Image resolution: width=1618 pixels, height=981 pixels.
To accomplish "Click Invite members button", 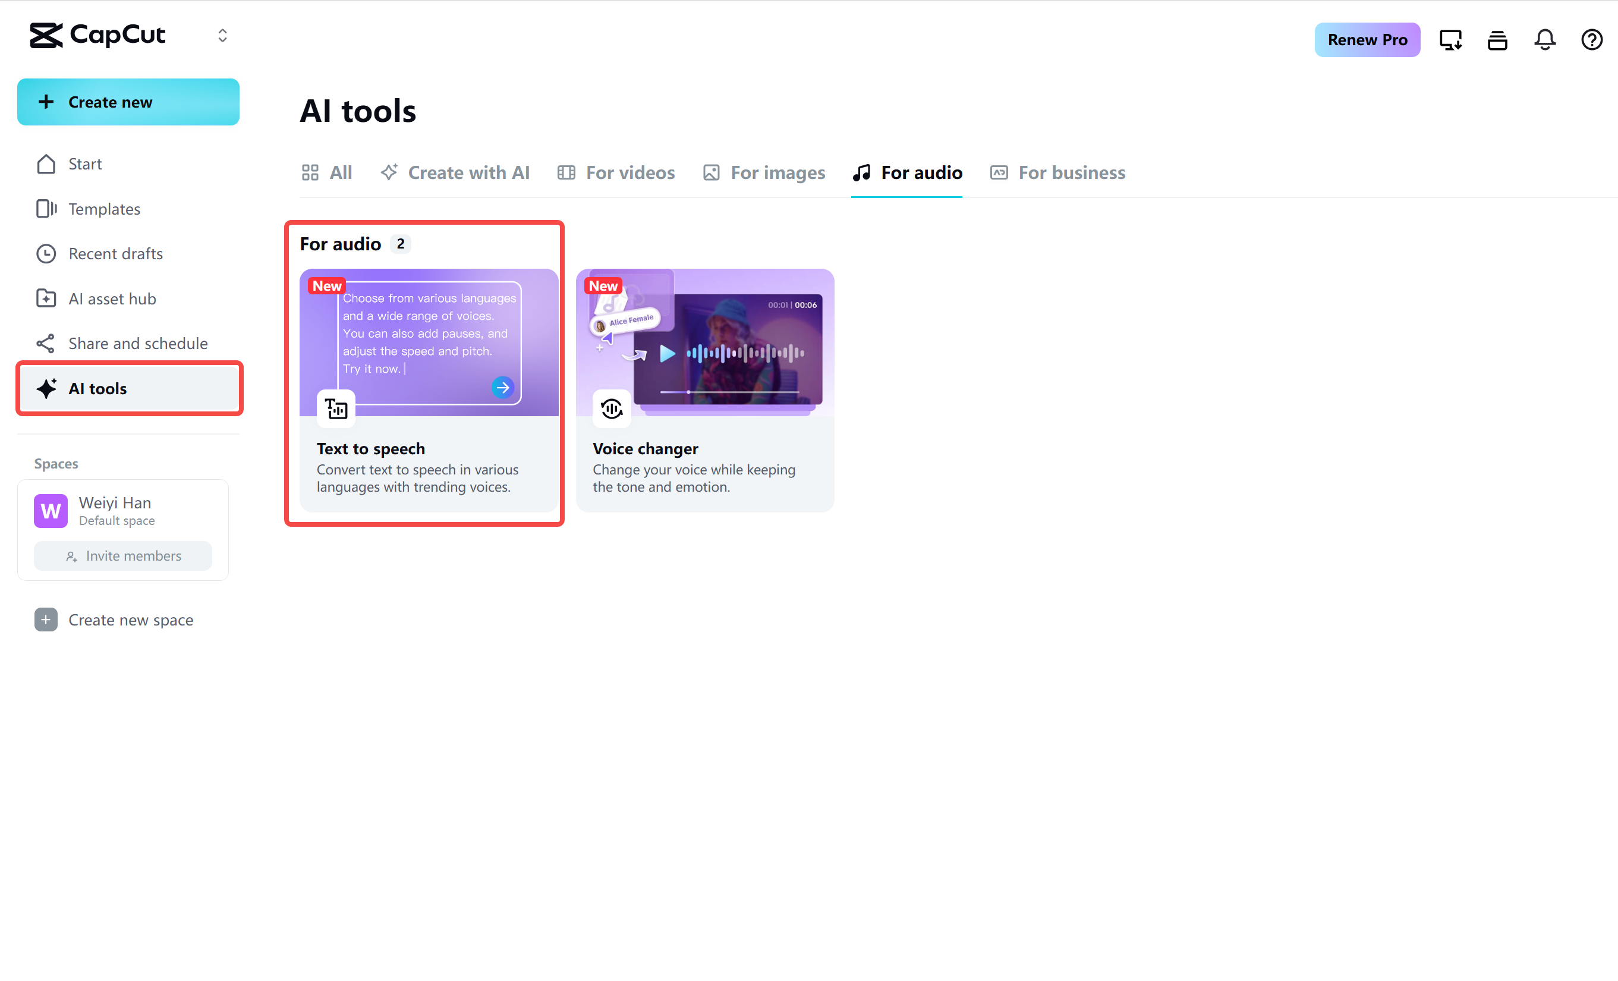I will pyautogui.click(x=123, y=555).
